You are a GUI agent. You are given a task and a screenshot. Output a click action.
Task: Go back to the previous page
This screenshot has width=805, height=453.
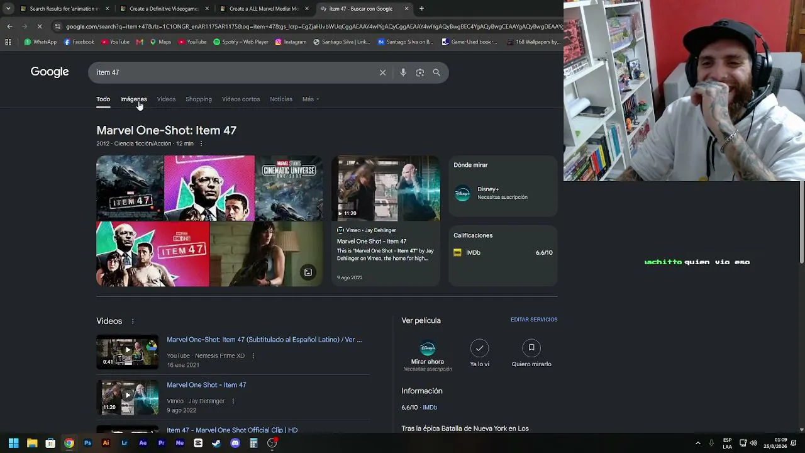pos(9,26)
